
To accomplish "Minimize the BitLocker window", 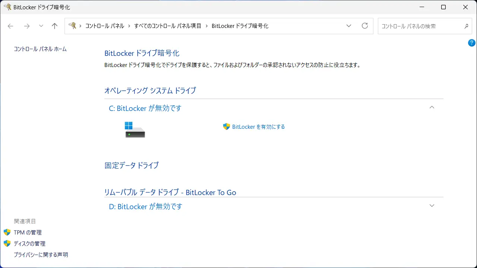I will click(421, 7).
